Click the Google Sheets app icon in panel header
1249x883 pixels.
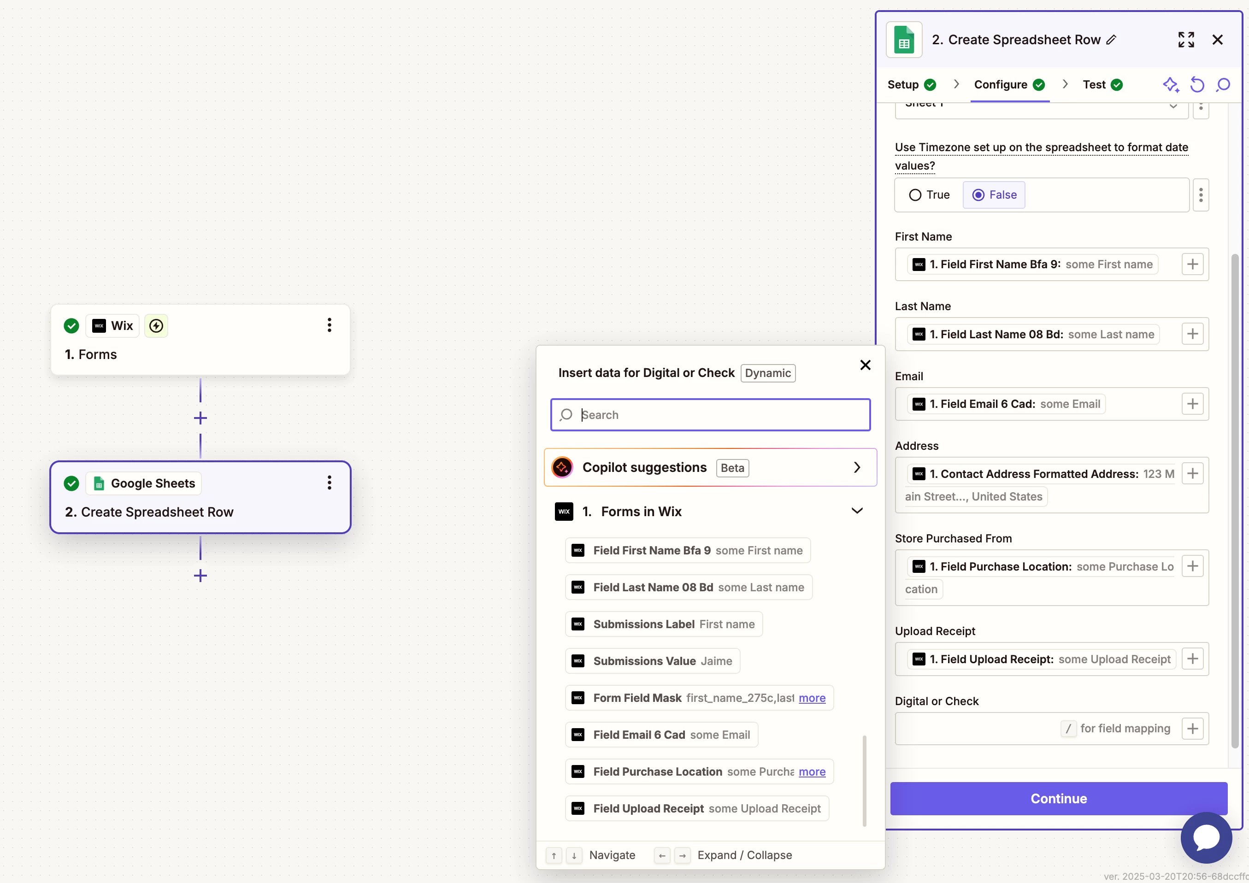pos(904,40)
